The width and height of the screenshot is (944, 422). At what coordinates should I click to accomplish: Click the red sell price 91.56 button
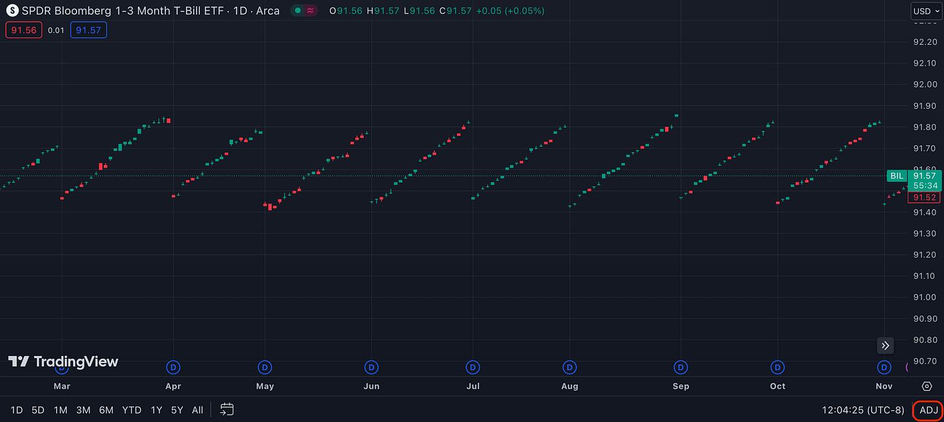[24, 30]
